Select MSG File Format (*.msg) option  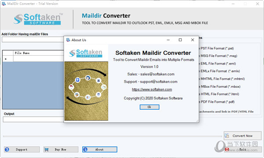point(219,56)
